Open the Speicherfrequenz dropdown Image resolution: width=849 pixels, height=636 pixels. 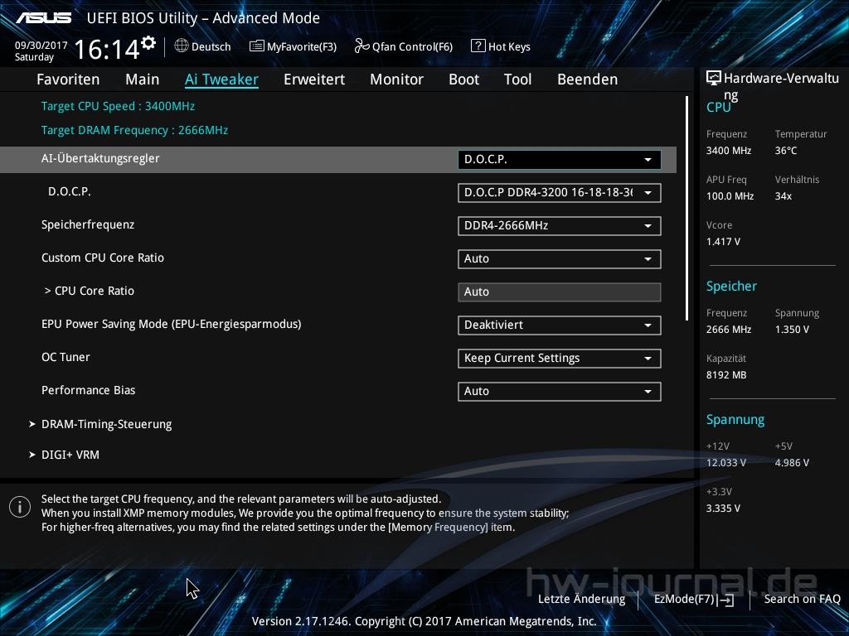pos(560,225)
